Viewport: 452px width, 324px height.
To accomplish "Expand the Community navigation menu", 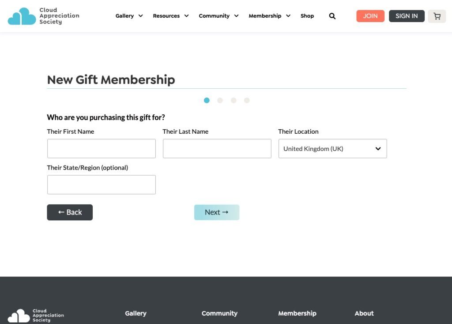I will point(218,16).
